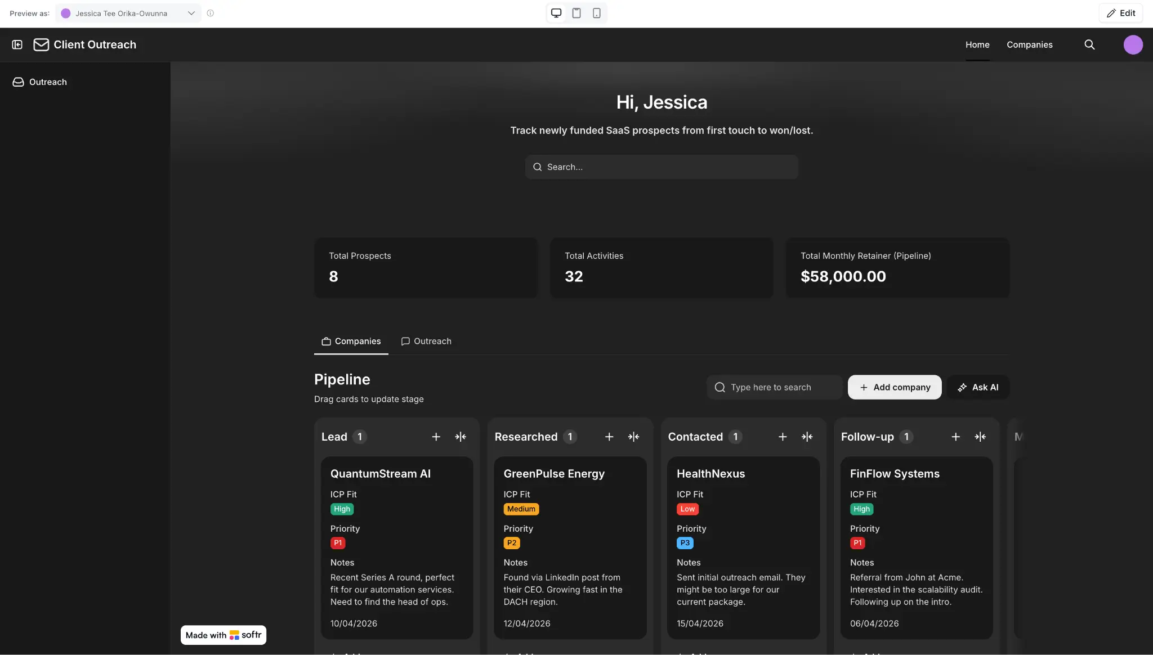This screenshot has width=1153, height=655.
Task: Open Companies in the top navigation
Action: click(1029, 44)
